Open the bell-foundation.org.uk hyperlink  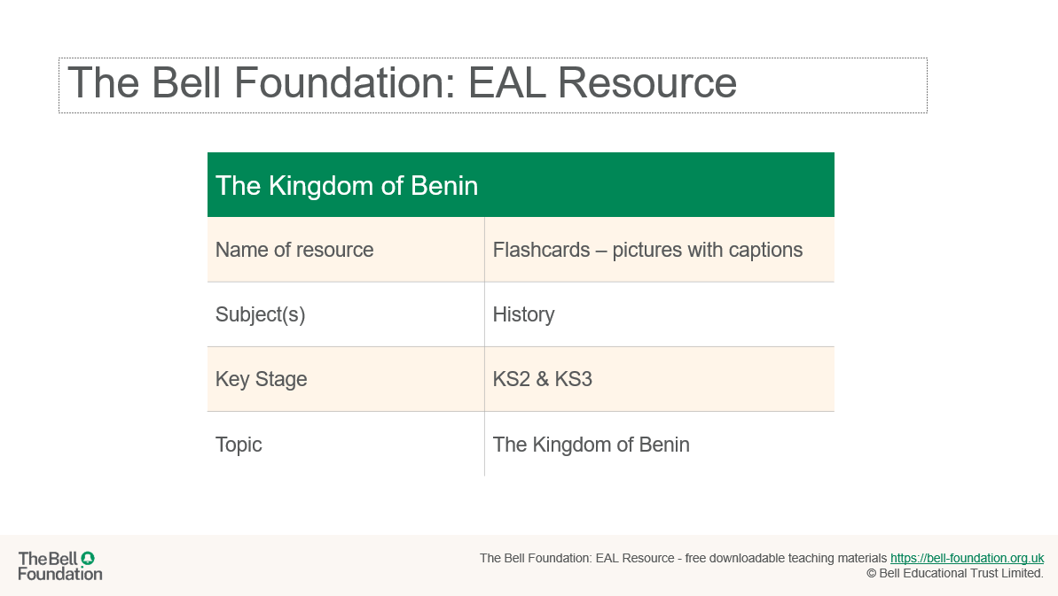[967, 558]
